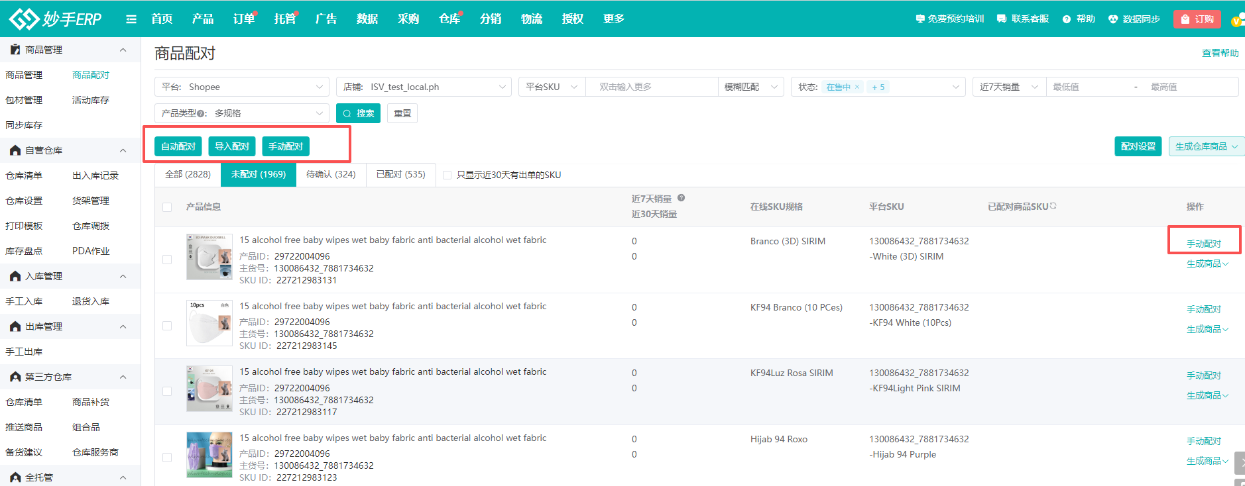Viewport: 1245px width, 486px height.
Task: Click the hamburger menu collapse icon
Action: coord(131,19)
